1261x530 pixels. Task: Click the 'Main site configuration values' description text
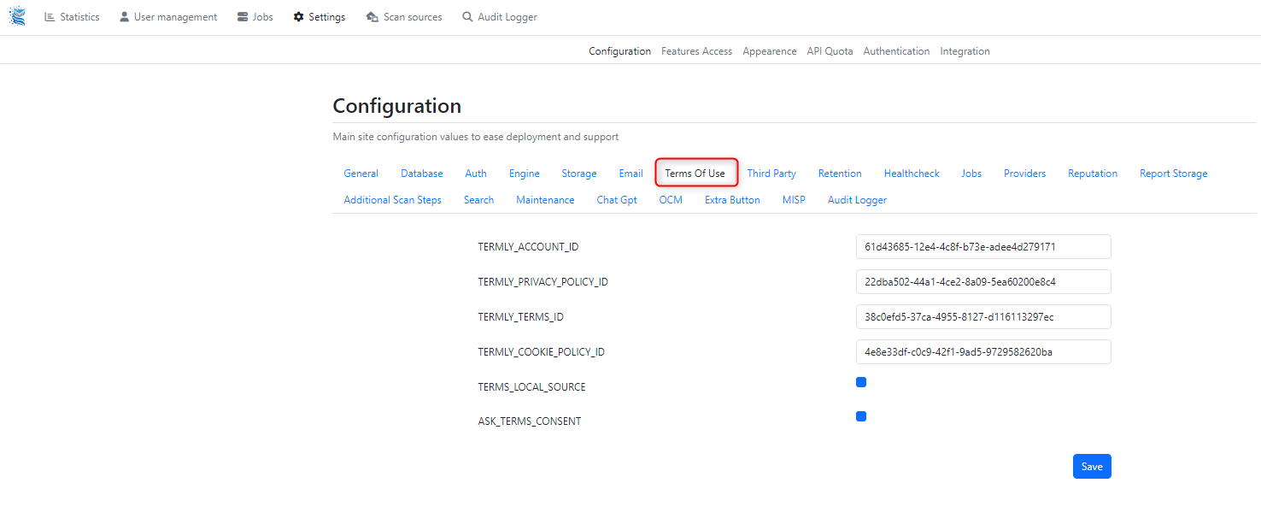475,137
